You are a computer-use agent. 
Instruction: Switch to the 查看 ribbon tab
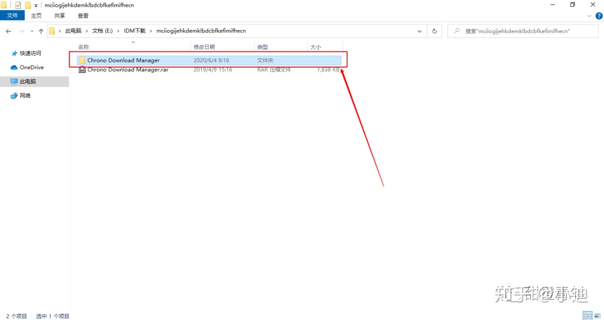pos(83,16)
